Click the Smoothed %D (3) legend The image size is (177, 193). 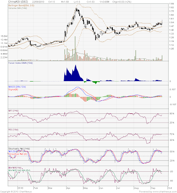[18, 154]
